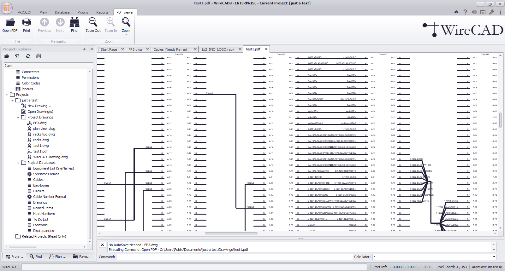Print the current PDF
The width and height of the screenshot is (505, 271).
27,25
